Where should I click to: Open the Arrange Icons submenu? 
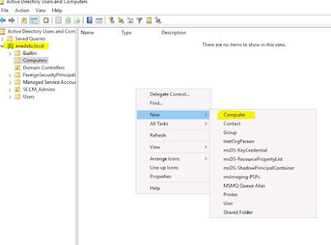click(x=173, y=158)
